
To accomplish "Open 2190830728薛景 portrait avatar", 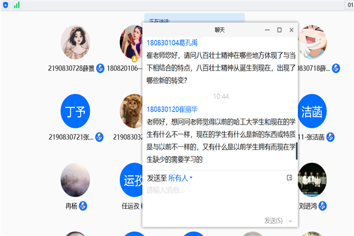I will (x=76, y=42).
